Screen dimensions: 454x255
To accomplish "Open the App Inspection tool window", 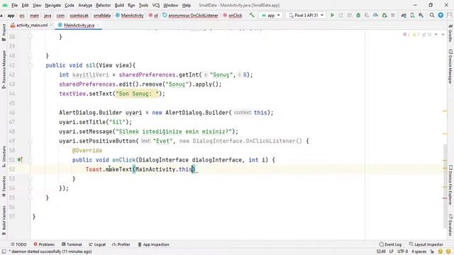I will [x=153, y=244].
